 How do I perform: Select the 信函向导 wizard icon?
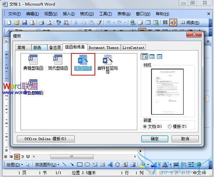pyautogui.click(x=83, y=63)
